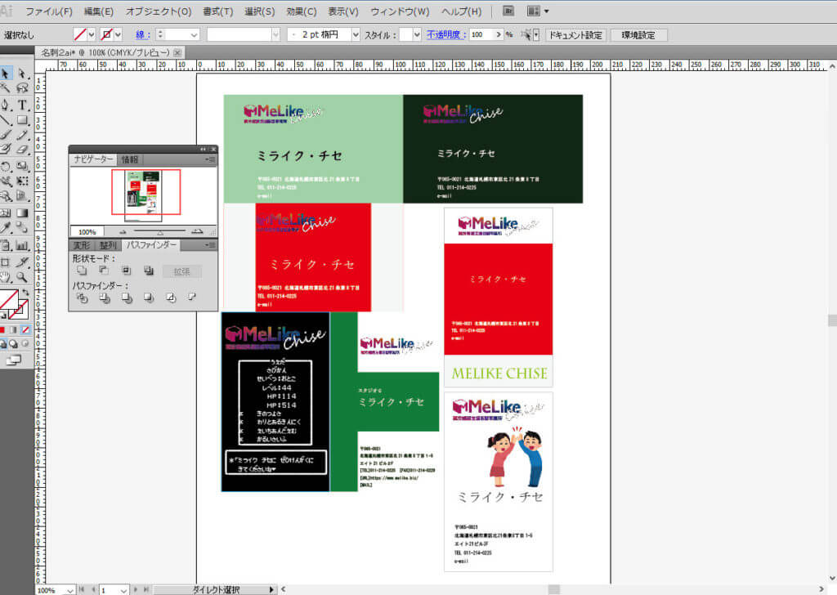Select the Lasso tool
Screen dimensions: 837x595
coord(22,88)
